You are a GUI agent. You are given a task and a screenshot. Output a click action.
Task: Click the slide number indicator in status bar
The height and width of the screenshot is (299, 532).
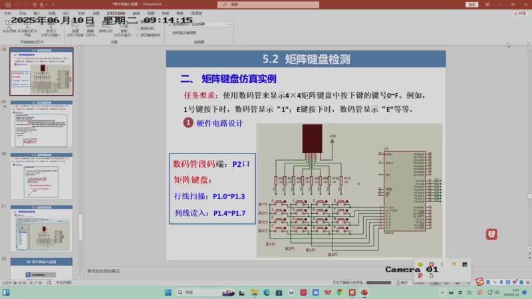point(22,282)
